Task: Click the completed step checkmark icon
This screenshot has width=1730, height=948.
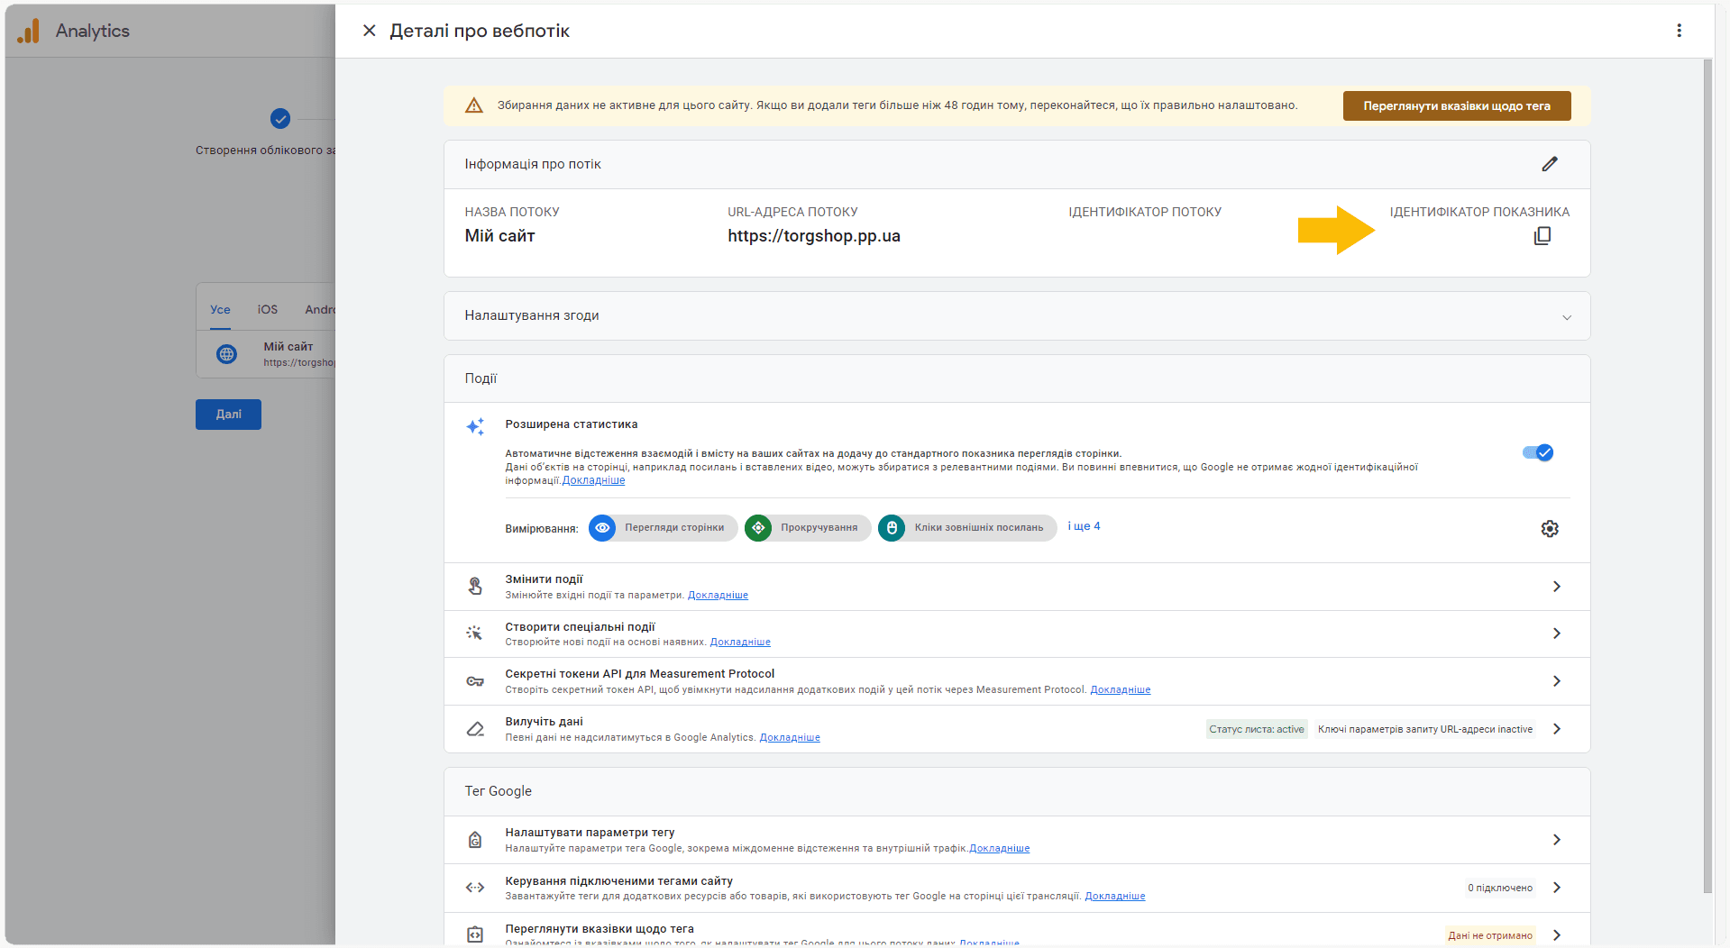Action: point(280,118)
